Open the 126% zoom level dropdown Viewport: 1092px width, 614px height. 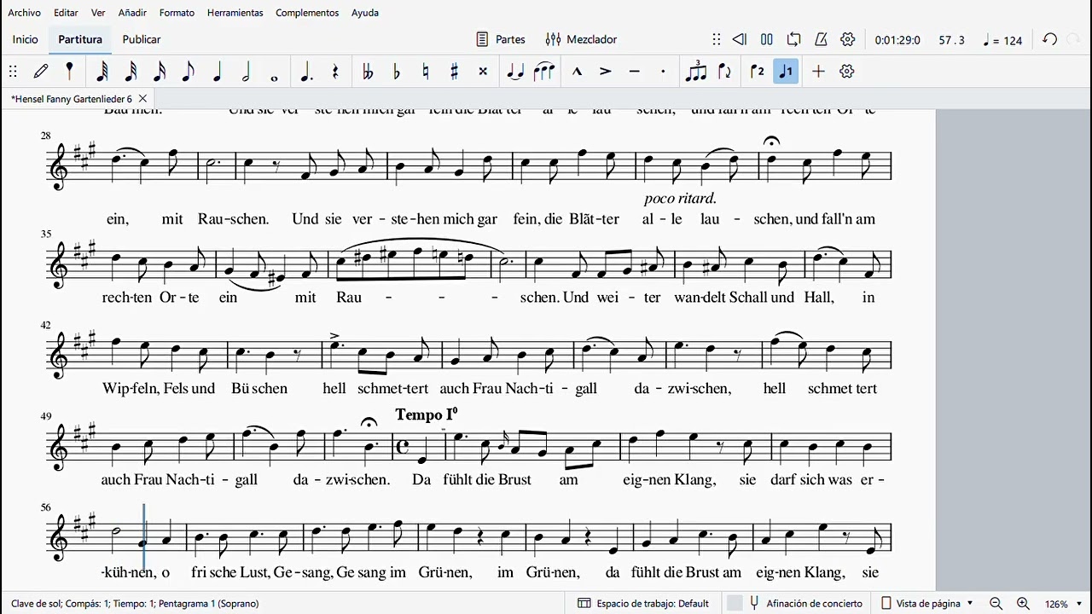tap(1064, 604)
